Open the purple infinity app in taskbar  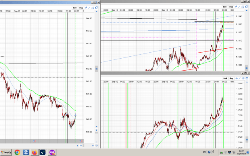click(x=52, y=152)
